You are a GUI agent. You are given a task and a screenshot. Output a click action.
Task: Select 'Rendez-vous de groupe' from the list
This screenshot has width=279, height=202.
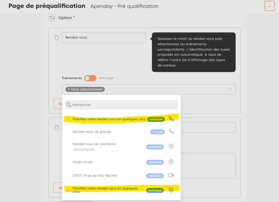click(x=92, y=132)
